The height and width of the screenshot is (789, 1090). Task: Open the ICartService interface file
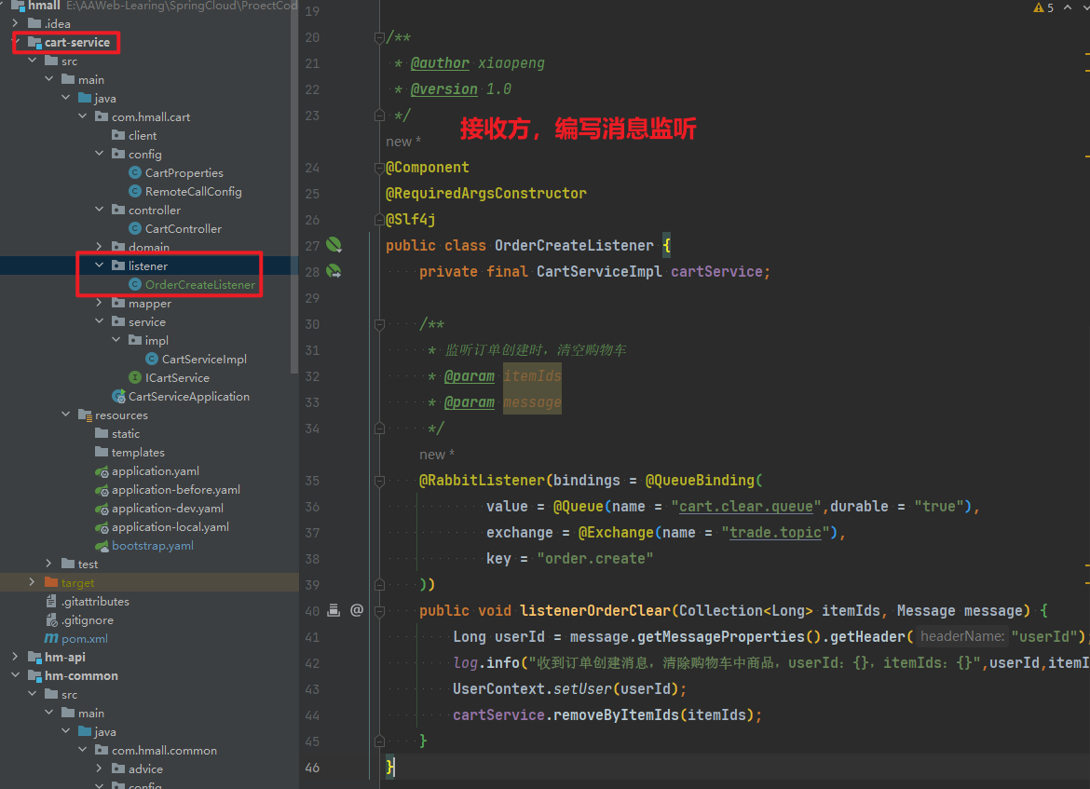(x=177, y=377)
